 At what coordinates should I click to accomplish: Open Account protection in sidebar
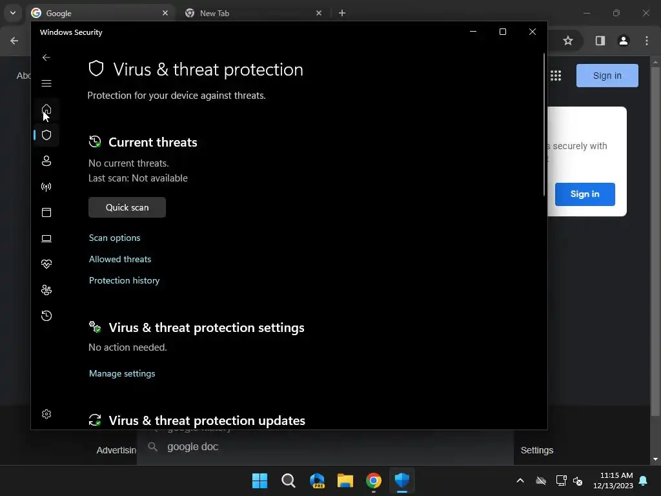click(46, 161)
